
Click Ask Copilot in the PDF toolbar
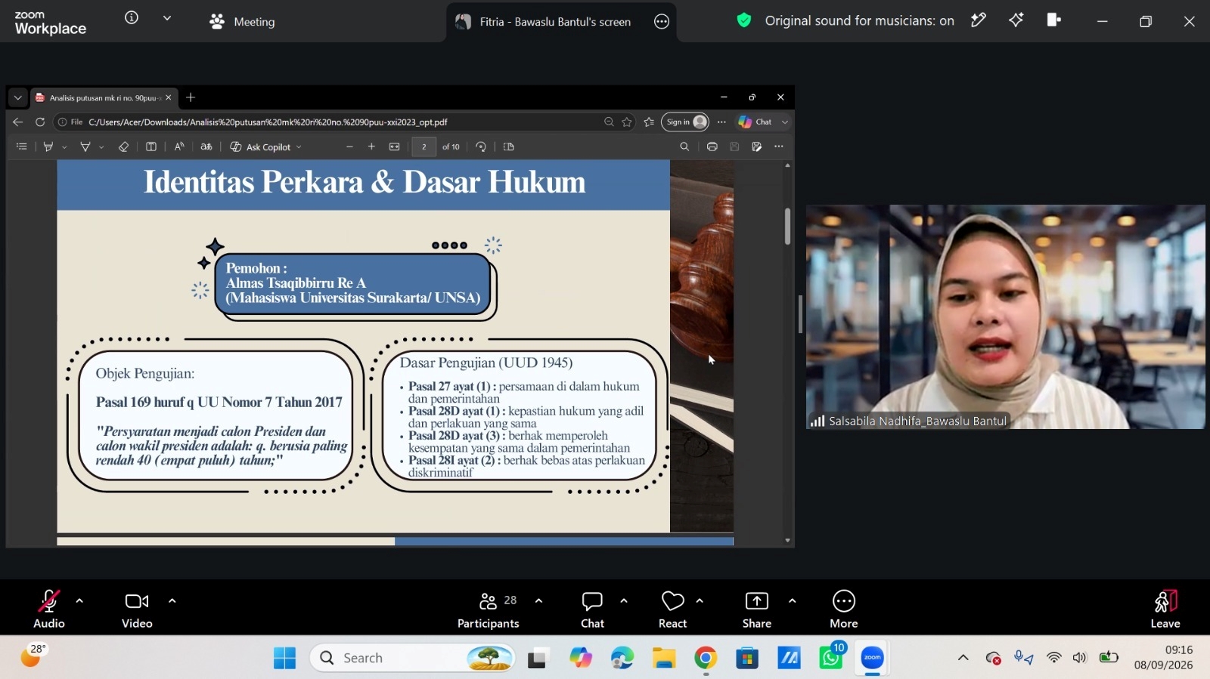pos(265,147)
